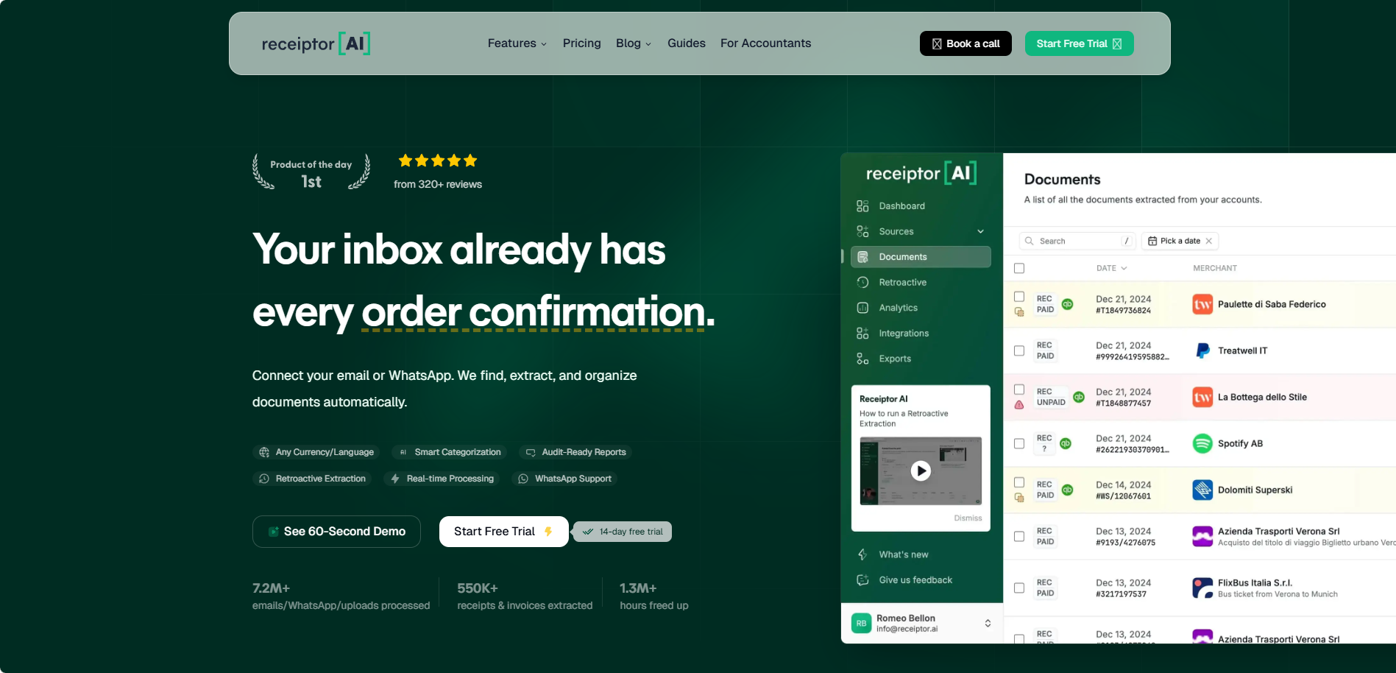Open the Romeo Bellon account switcher
The image size is (1396, 673).
[x=921, y=623]
